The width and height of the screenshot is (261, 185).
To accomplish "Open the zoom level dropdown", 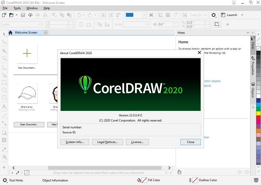I will tap(144, 15).
